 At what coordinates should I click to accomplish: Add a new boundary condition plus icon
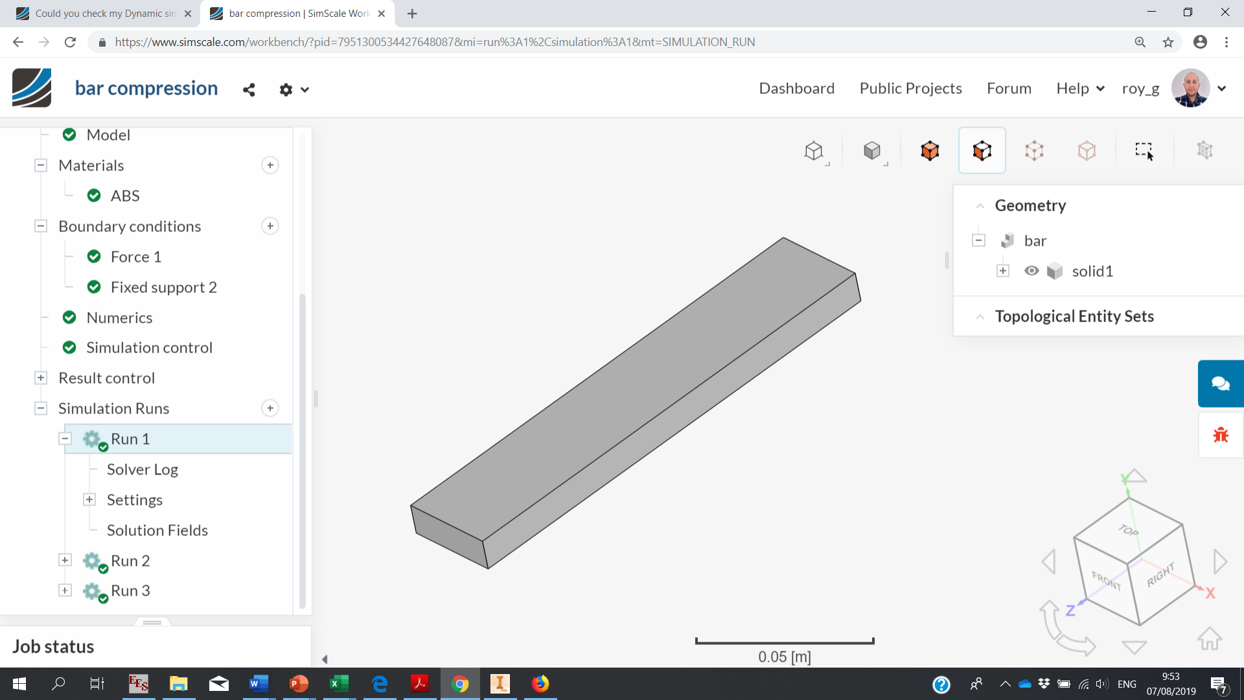pyautogui.click(x=270, y=226)
